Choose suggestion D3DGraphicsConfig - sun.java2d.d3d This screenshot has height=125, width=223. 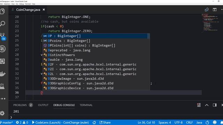[x=95, y=83]
